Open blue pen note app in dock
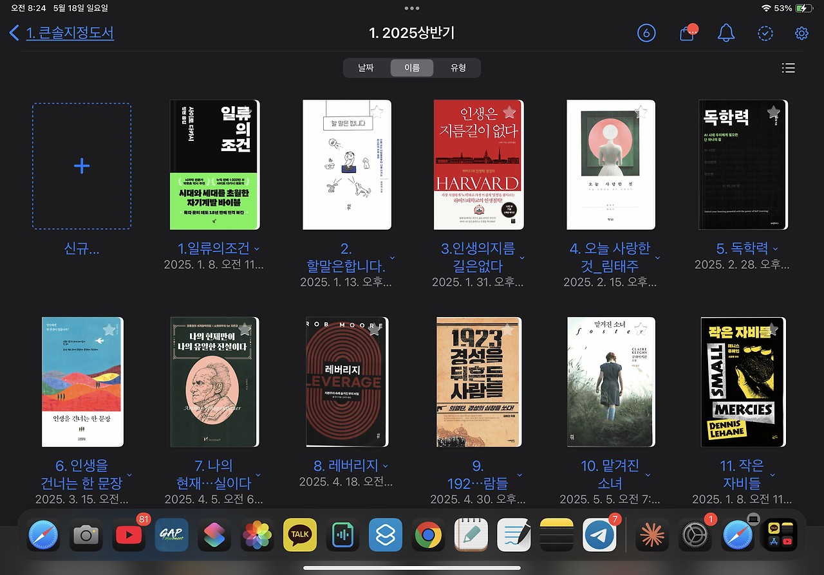824x575 pixels. pyautogui.click(x=514, y=535)
